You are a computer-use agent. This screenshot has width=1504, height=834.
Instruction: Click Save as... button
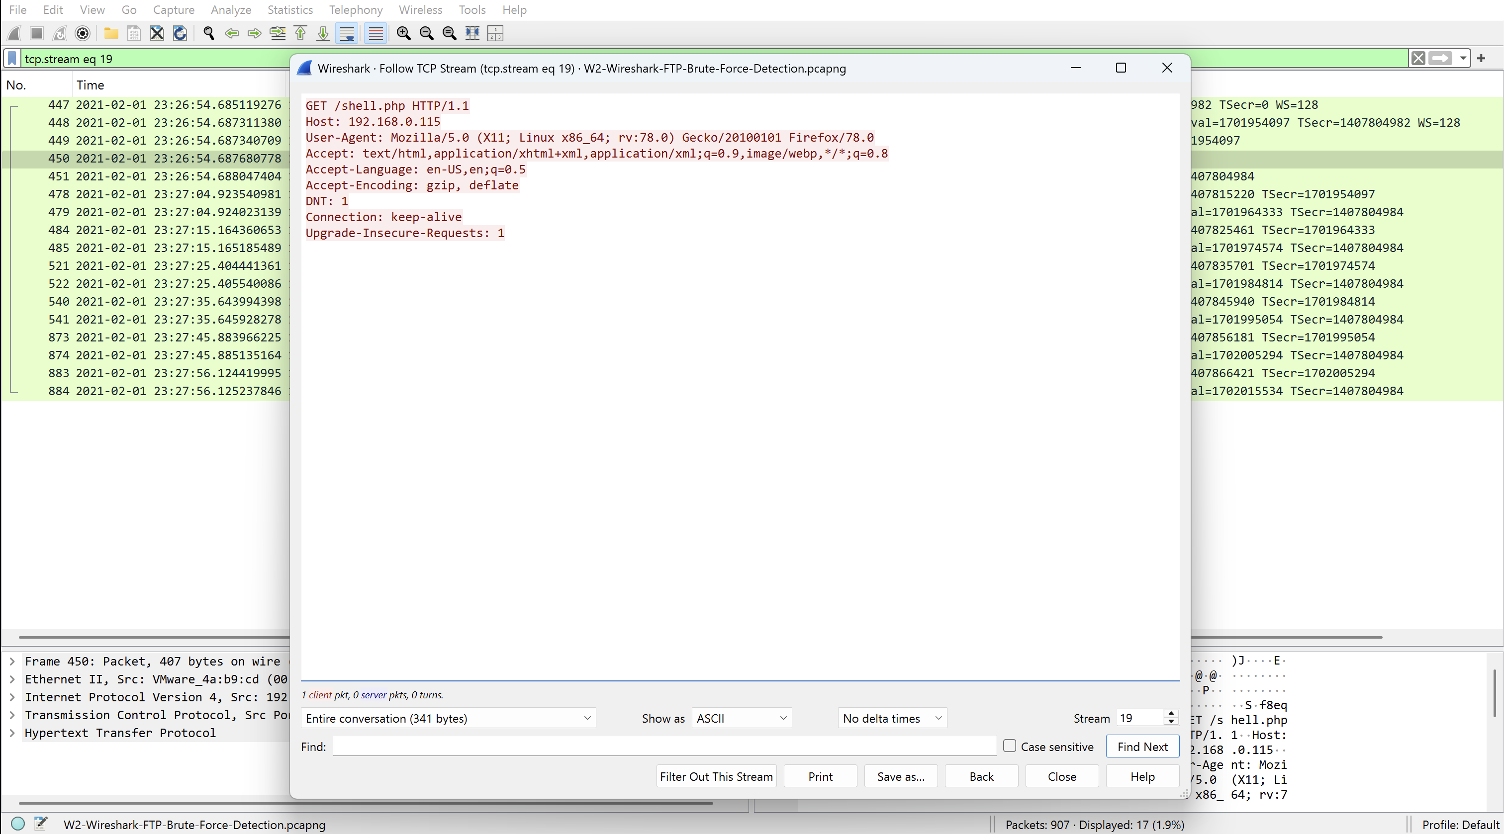[x=900, y=776]
